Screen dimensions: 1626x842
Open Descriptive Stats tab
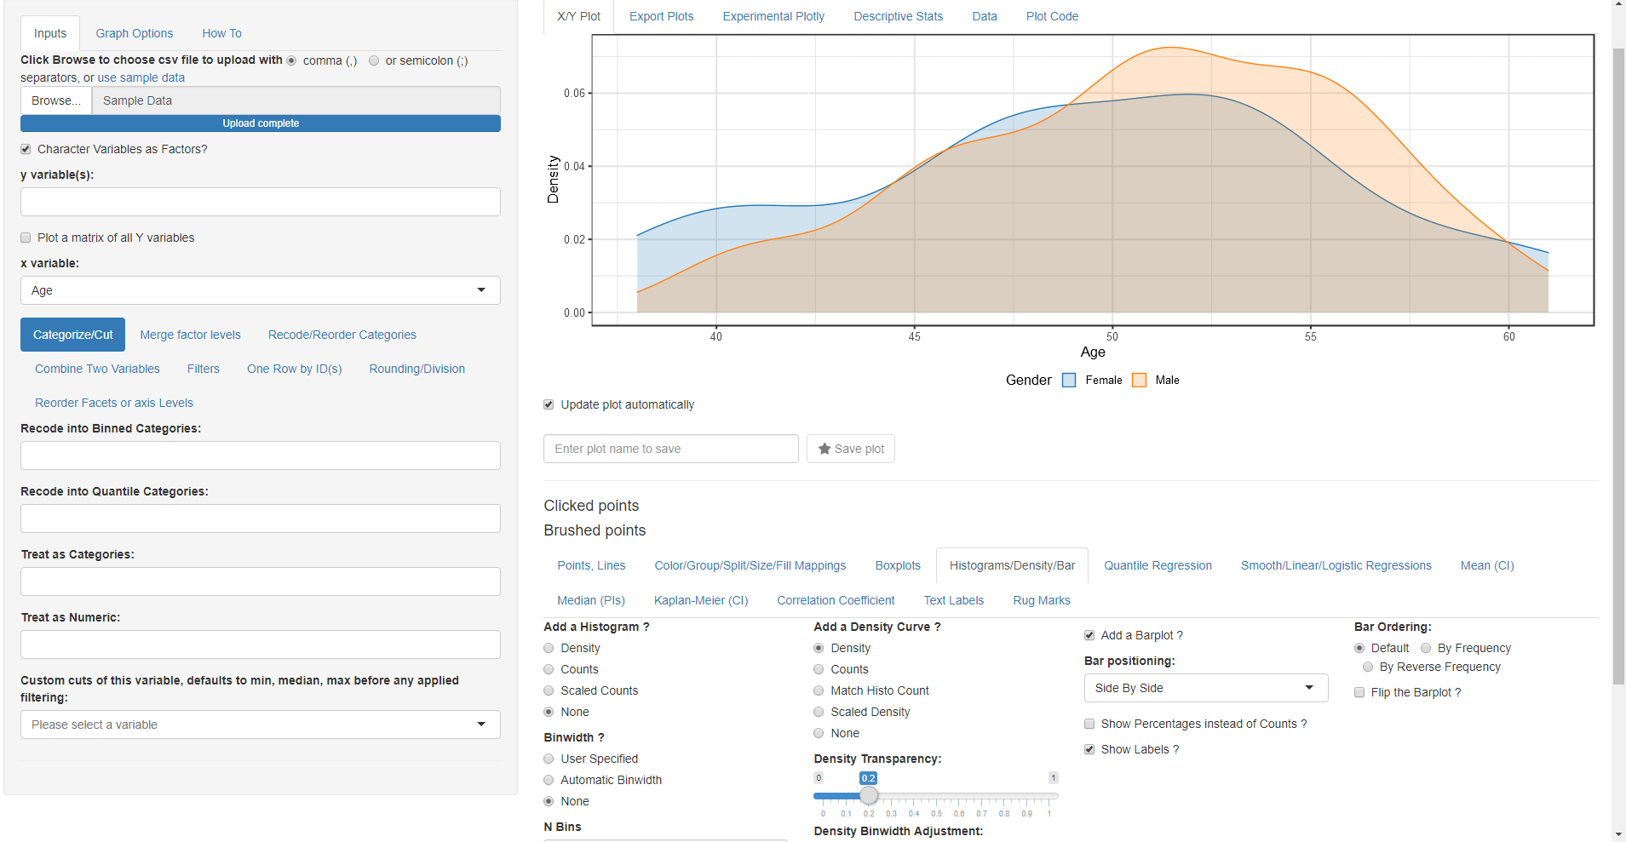899,16
